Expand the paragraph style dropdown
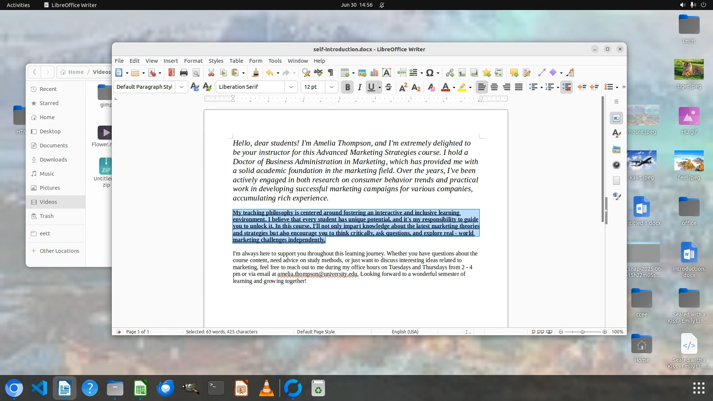This screenshot has height=401, width=713. point(182,87)
